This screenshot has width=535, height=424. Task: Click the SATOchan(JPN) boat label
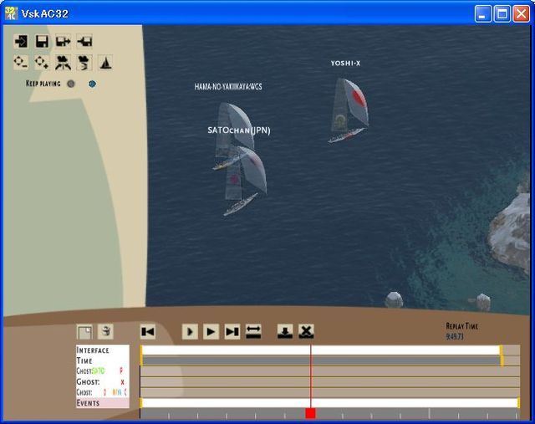pos(239,130)
